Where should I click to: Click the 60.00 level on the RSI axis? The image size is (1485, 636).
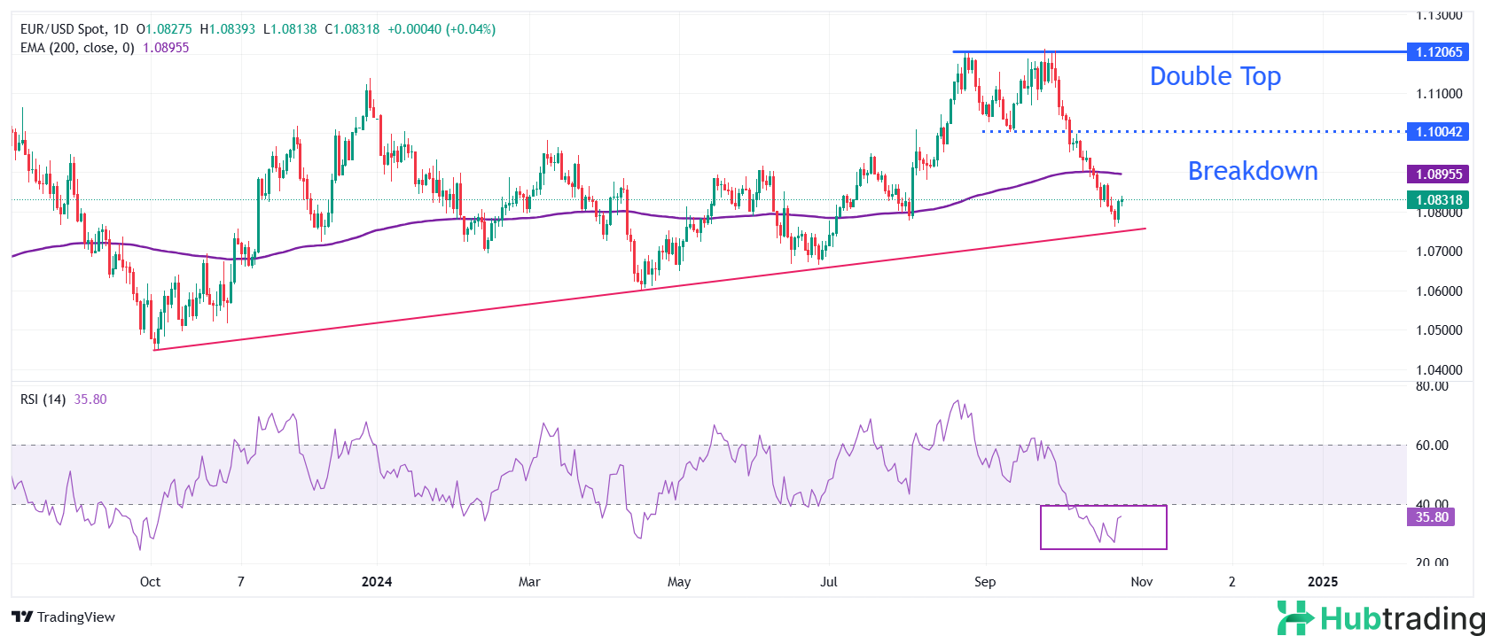click(x=1432, y=446)
